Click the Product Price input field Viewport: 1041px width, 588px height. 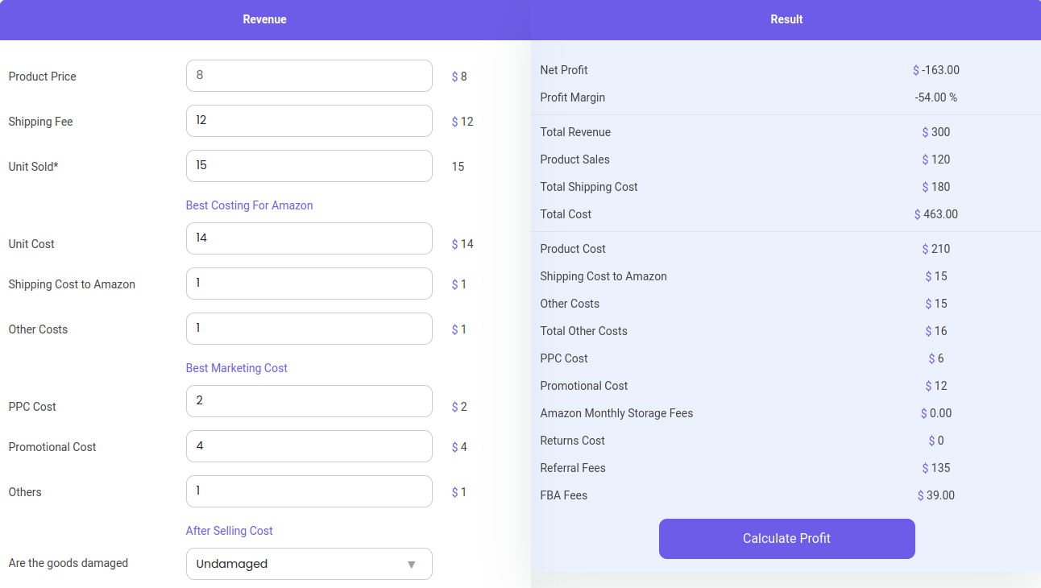(x=309, y=76)
